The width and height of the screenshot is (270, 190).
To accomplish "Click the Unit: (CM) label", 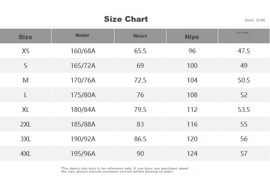I will [255, 20].
